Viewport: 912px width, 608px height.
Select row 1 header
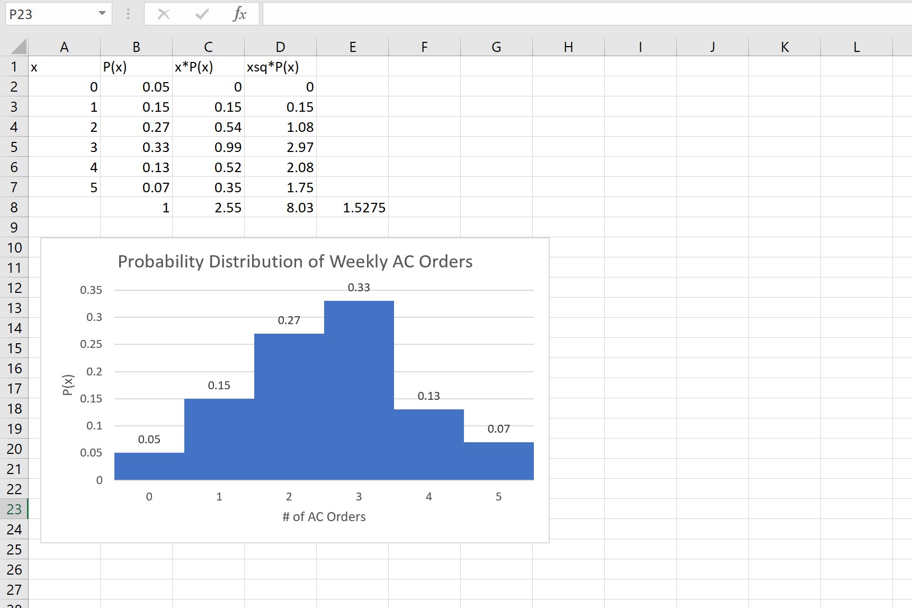coord(14,67)
